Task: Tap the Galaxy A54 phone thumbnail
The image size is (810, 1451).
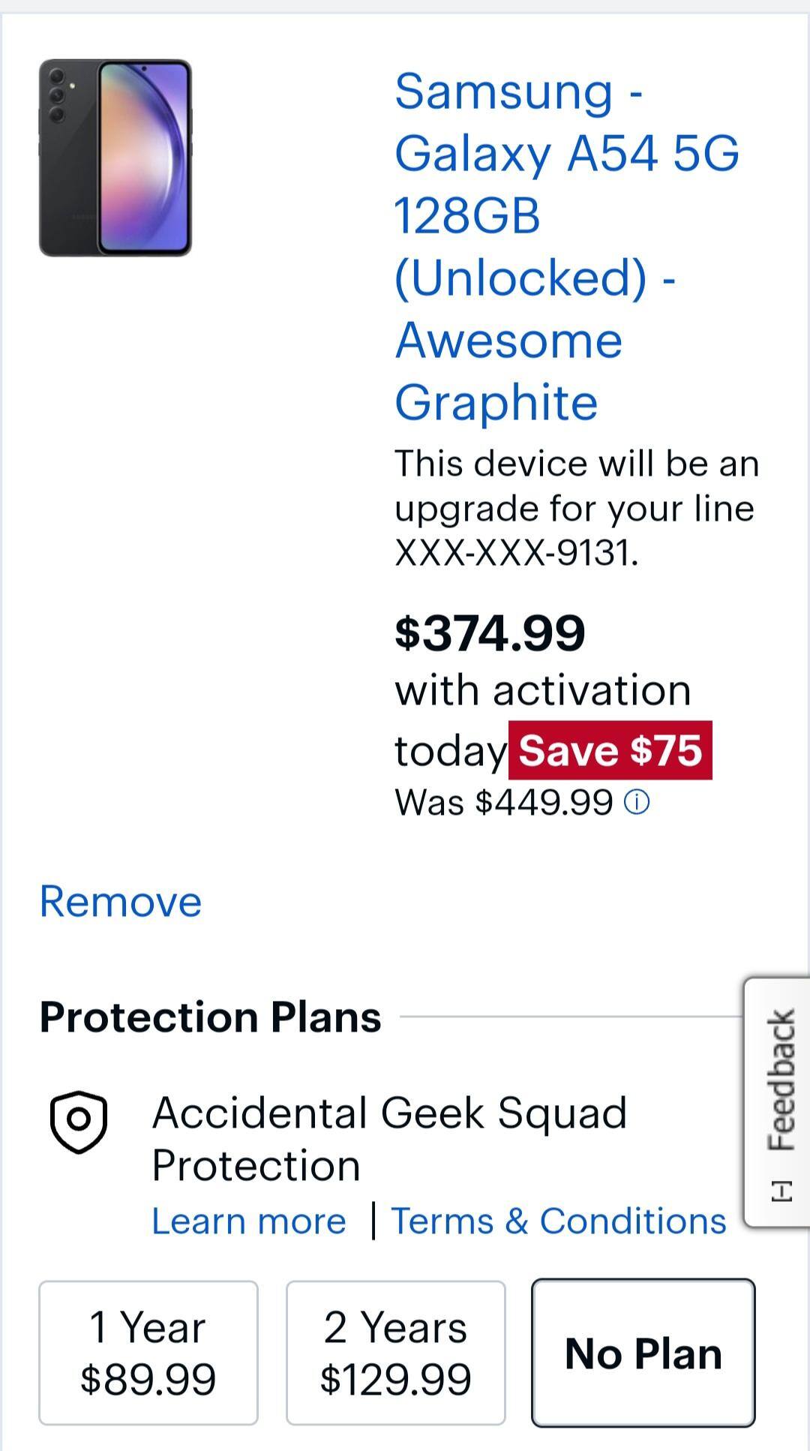Action: [115, 158]
